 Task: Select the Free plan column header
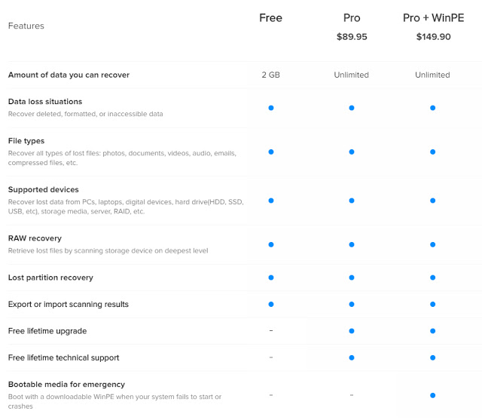pyautogui.click(x=270, y=18)
